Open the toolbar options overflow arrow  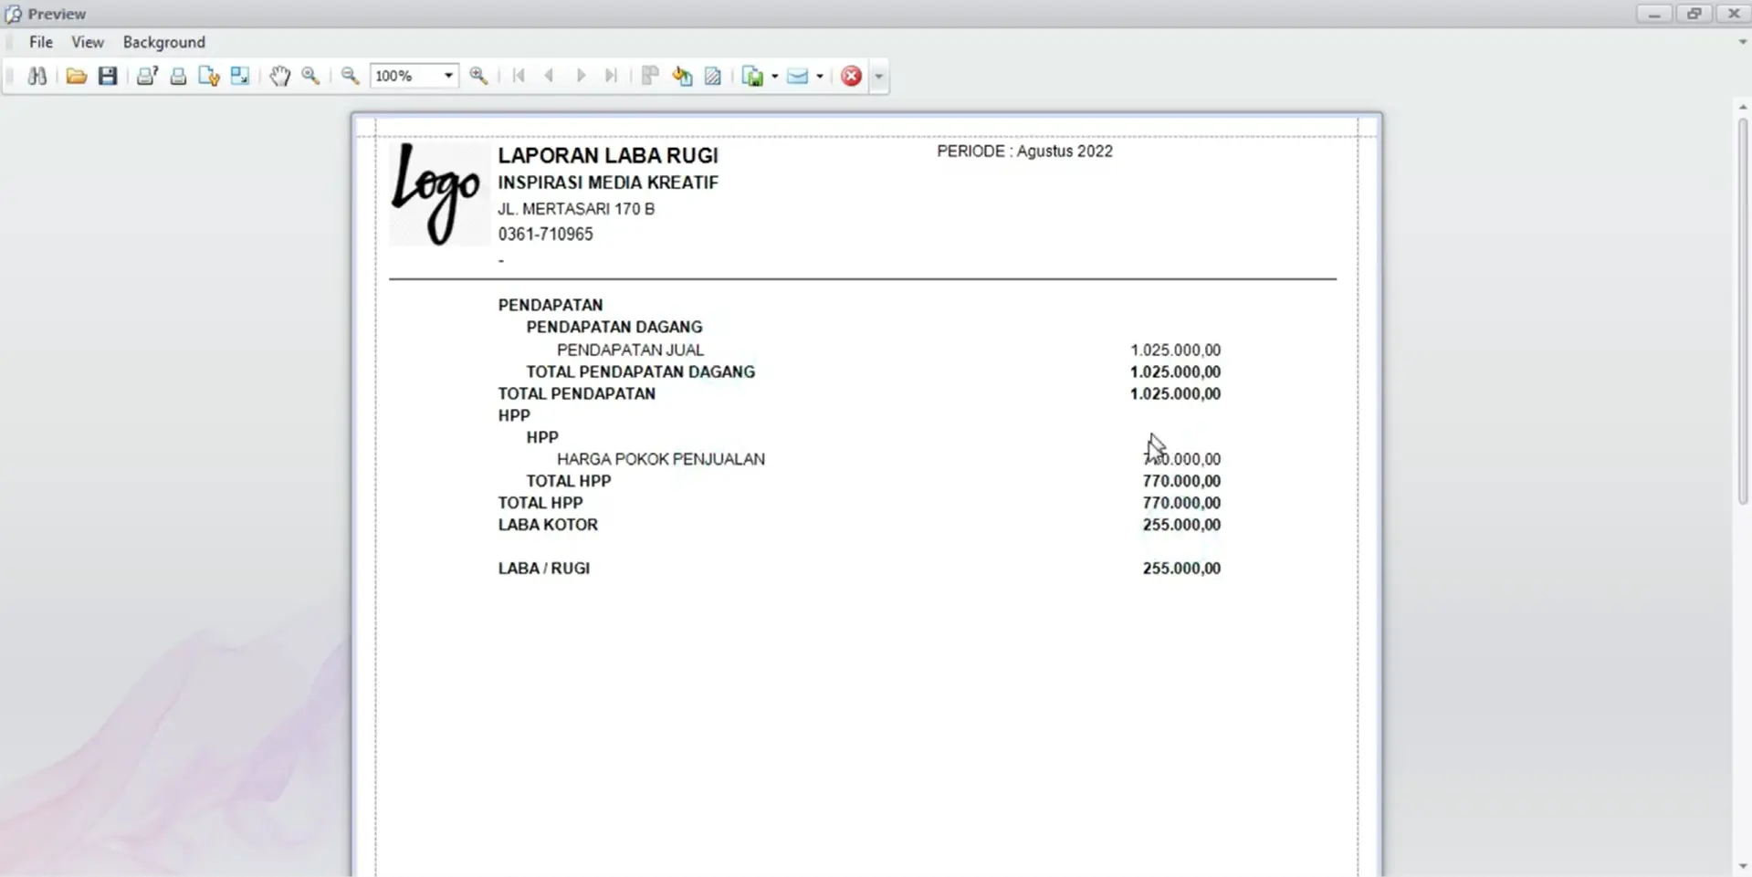coord(878,77)
